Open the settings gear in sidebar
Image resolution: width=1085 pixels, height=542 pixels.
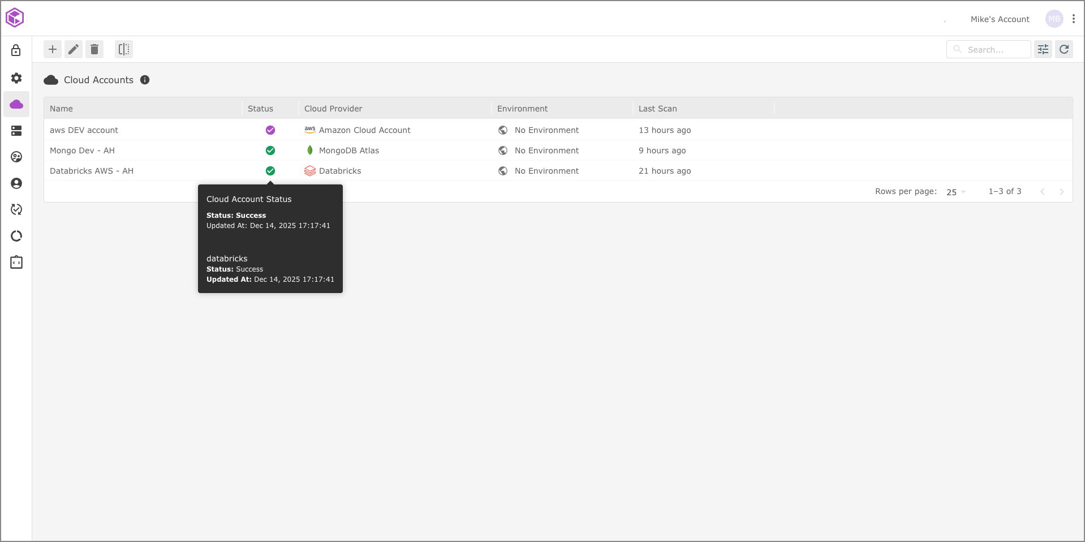click(x=16, y=78)
